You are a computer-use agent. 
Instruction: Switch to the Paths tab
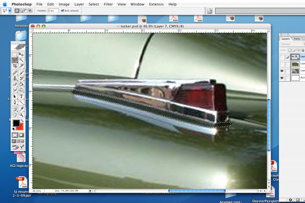pos(297,39)
